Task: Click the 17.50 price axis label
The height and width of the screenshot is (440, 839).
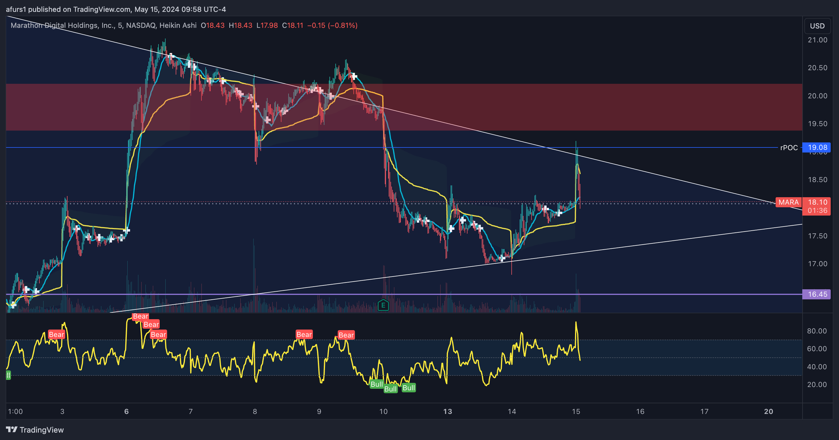Action: [x=817, y=236]
